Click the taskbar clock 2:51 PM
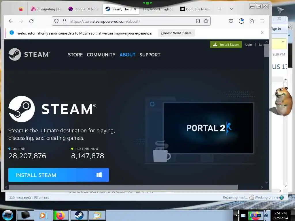The image size is (295, 221). 280,213
